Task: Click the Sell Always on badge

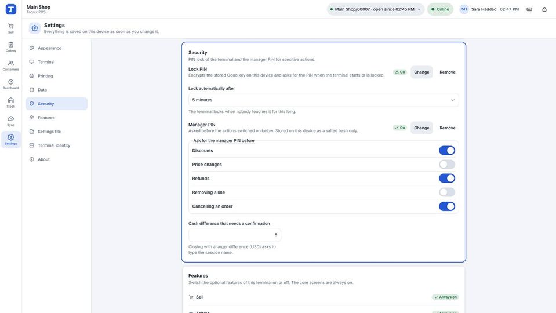Action: tap(445, 297)
